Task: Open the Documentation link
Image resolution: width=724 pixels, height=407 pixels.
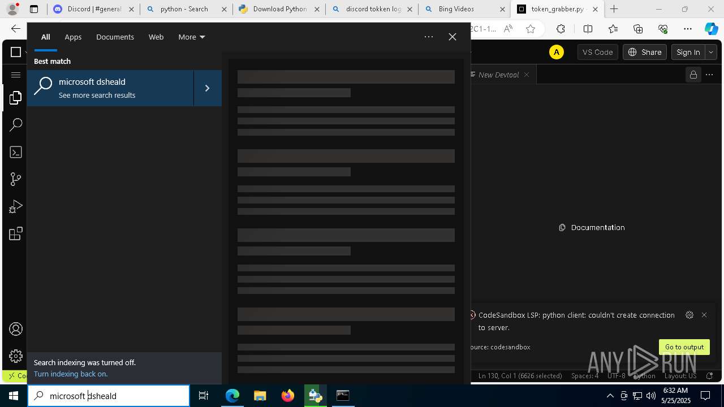Action: [x=592, y=227]
